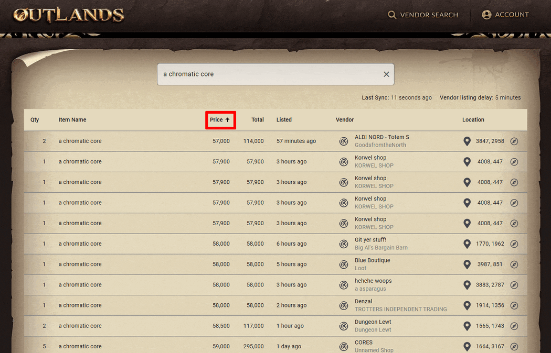
Task: Click the Account person icon
Action: coord(485,14)
